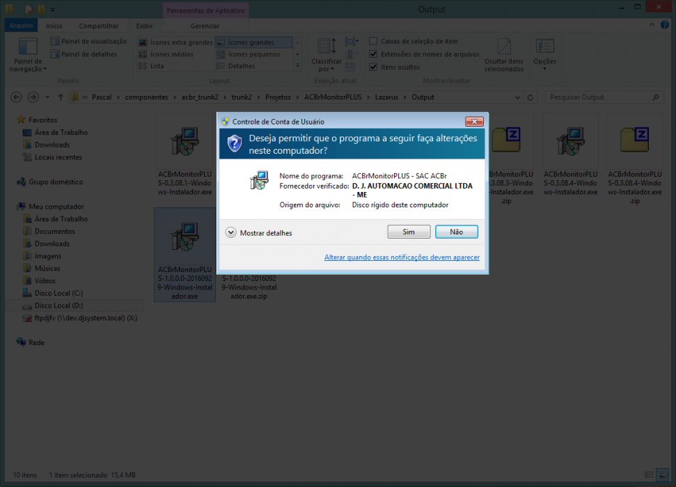The width and height of the screenshot is (676, 487).
Task: Choose the Ícones médios layout
Action: coord(166,54)
